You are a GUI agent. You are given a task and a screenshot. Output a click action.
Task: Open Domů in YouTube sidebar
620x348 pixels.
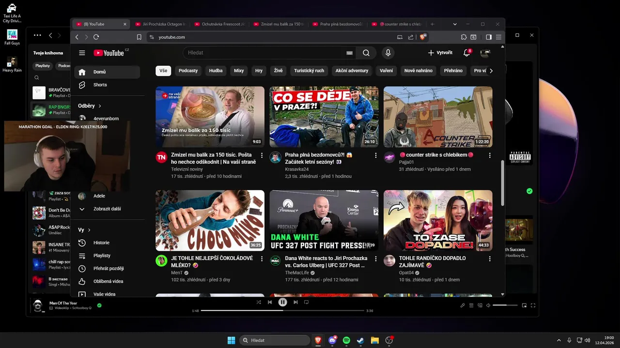[107, 72]
